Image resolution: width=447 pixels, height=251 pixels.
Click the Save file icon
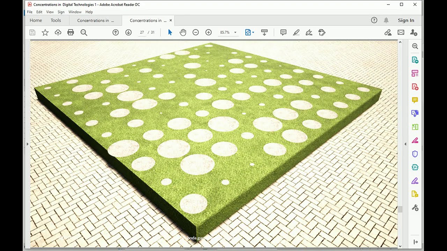[x=32, y=32]
